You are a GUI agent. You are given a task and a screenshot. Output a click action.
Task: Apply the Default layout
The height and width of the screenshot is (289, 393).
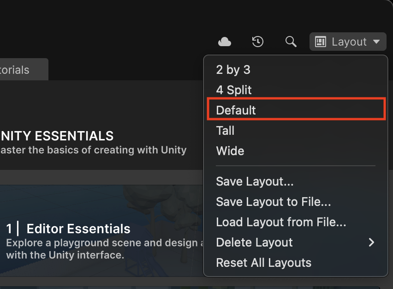pos(236,110)
